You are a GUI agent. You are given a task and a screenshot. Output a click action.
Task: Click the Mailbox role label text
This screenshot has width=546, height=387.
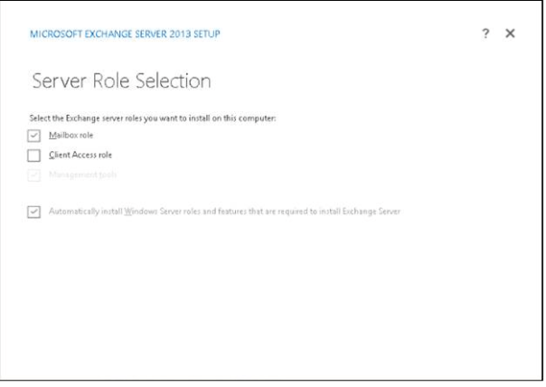coord(70,136)
